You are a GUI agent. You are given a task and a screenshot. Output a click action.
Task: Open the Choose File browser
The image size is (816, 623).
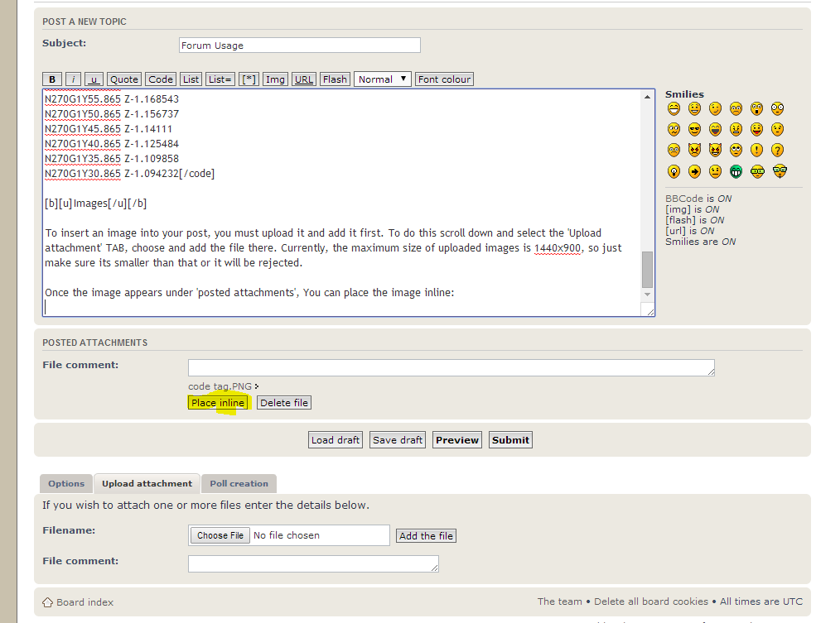tap(220, 535)
